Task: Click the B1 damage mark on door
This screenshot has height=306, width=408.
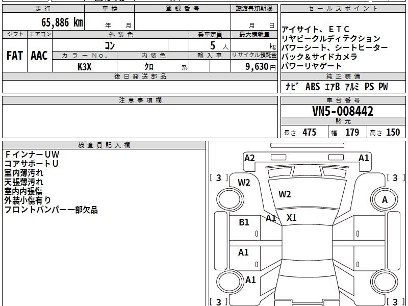Action: coord(244,222)
